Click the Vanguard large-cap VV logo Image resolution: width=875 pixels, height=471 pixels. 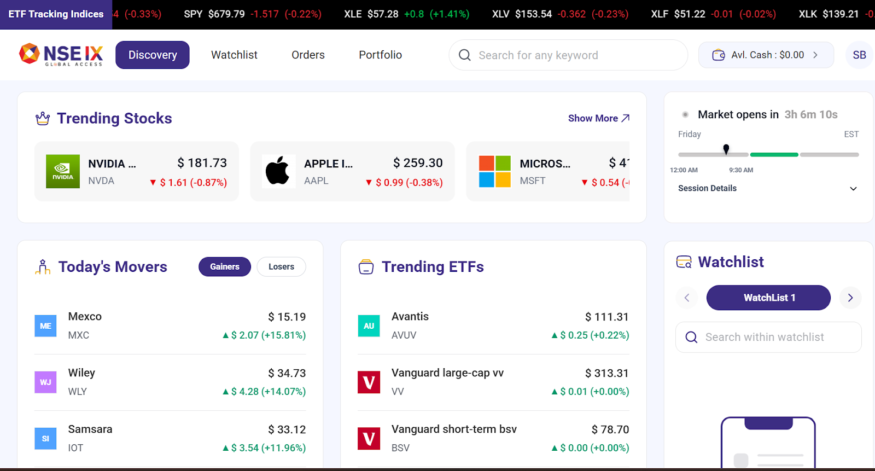pos(369,382)
